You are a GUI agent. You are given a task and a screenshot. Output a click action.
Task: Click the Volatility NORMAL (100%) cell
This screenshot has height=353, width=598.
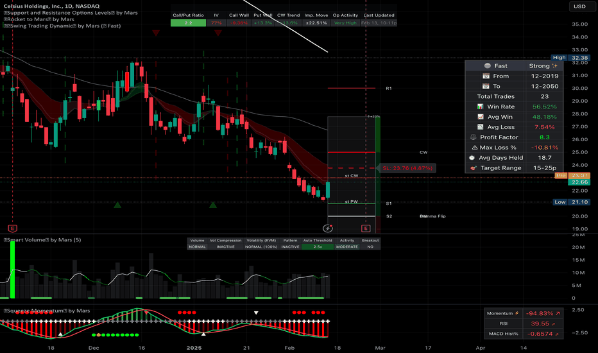click(261, 246)
